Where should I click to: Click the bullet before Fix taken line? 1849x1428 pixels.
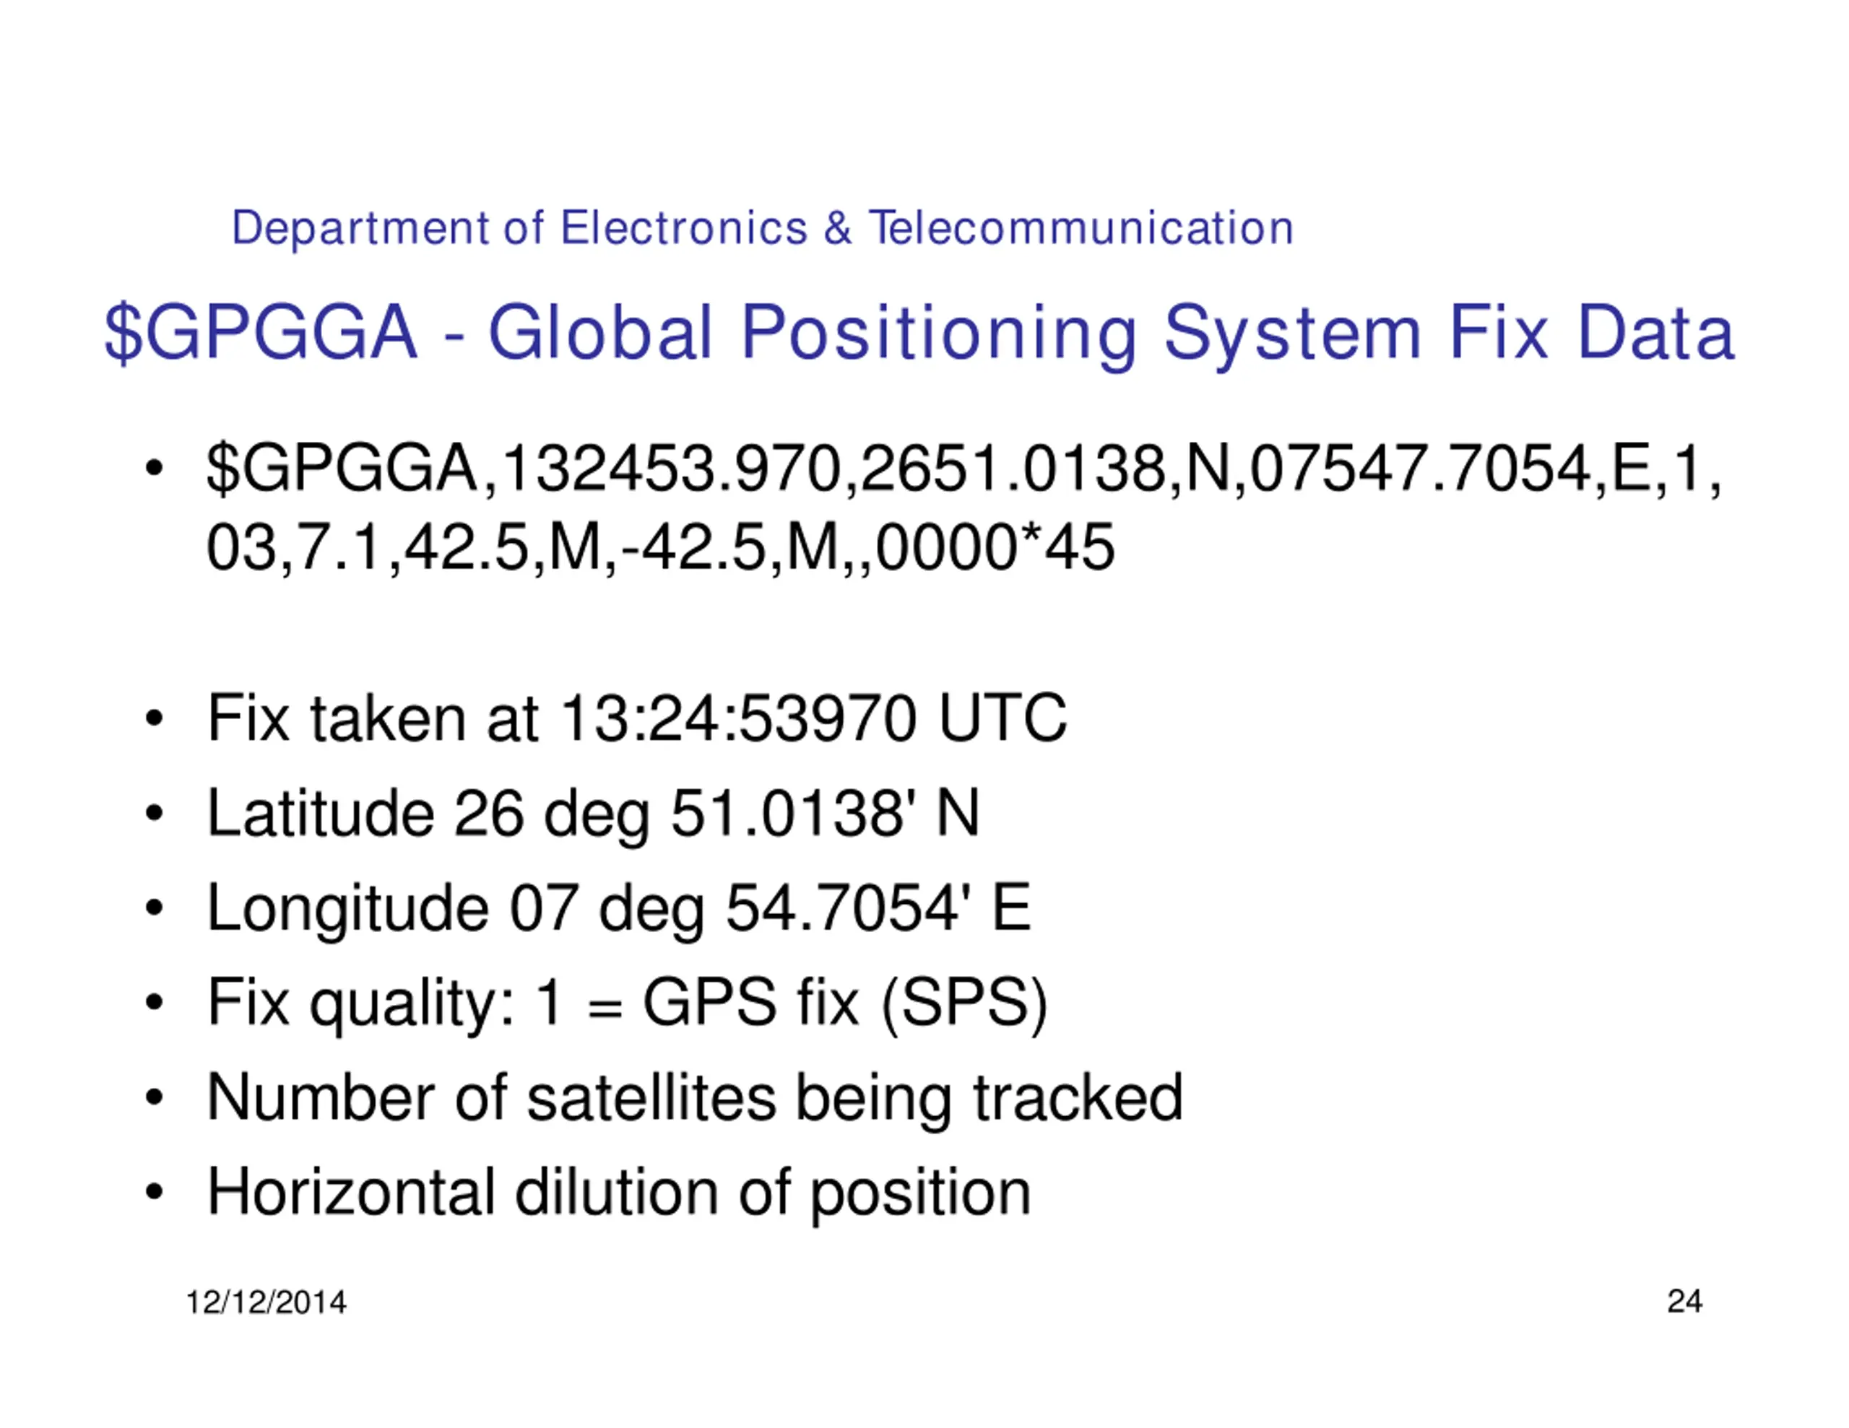(153, 720)
